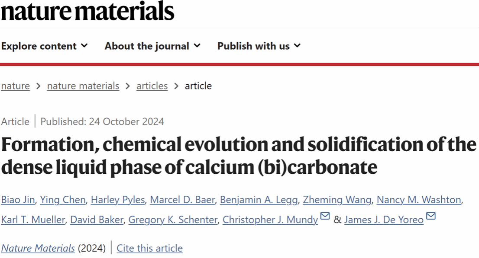Viewport: 479px width, 258px height.
Task: Open author Marcel D. Baer link
Action: tap(182, 200)
